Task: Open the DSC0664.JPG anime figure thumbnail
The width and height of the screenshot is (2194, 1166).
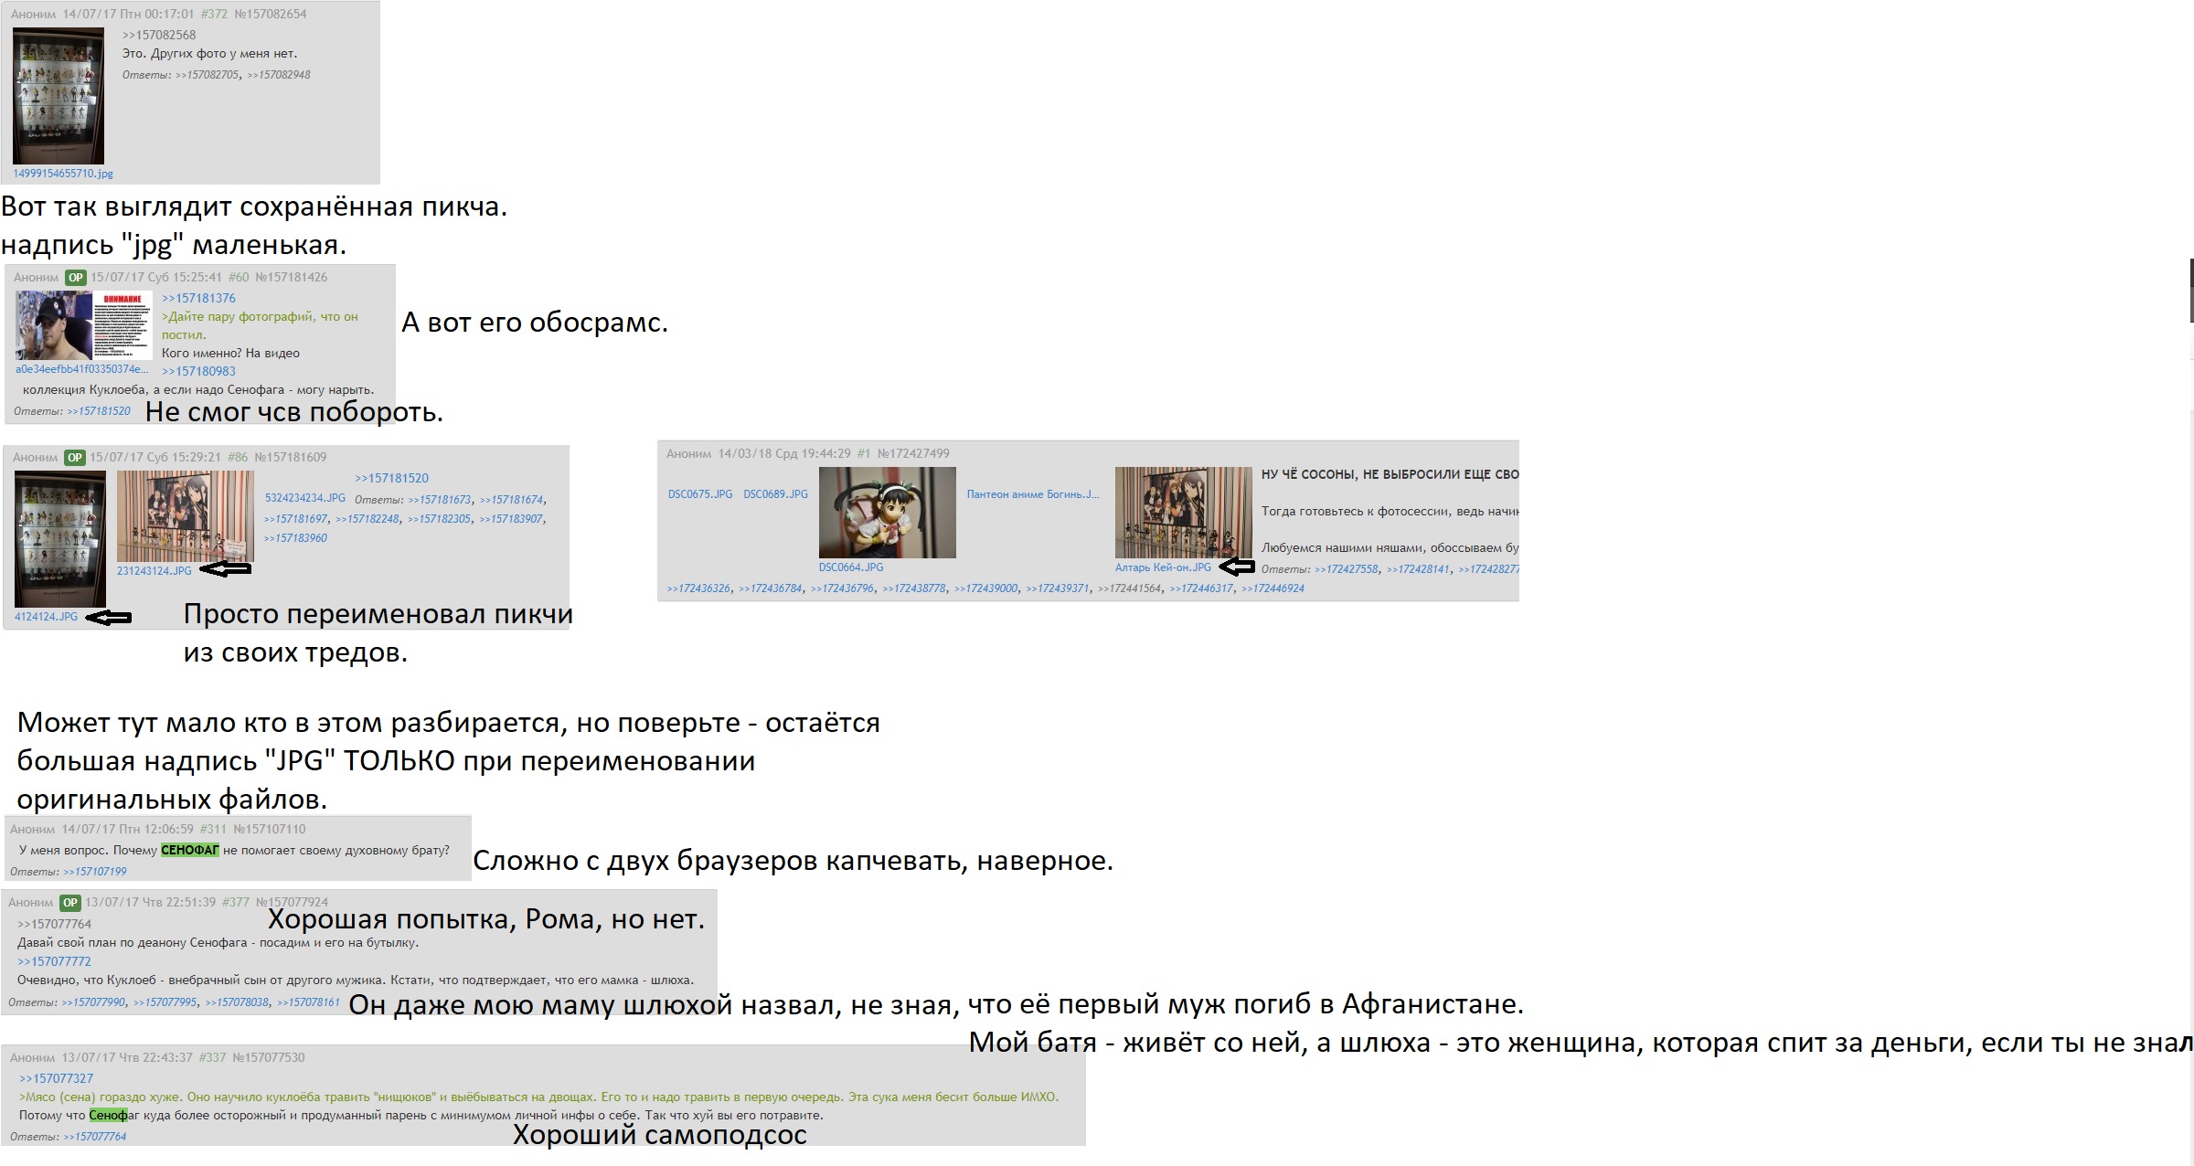Action: 887,513
